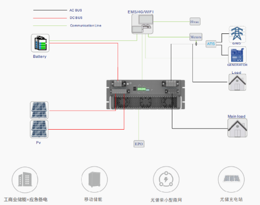Screen dimensions: 260x205
Task: Click the commercial building storage circle icon
Action: (25, 180)
